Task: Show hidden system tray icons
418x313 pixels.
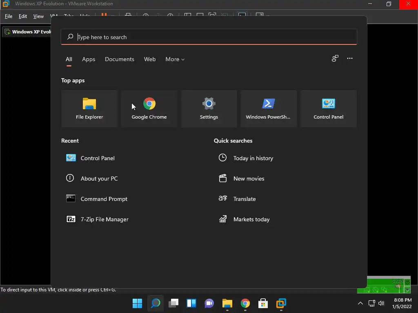Action: 360,303
